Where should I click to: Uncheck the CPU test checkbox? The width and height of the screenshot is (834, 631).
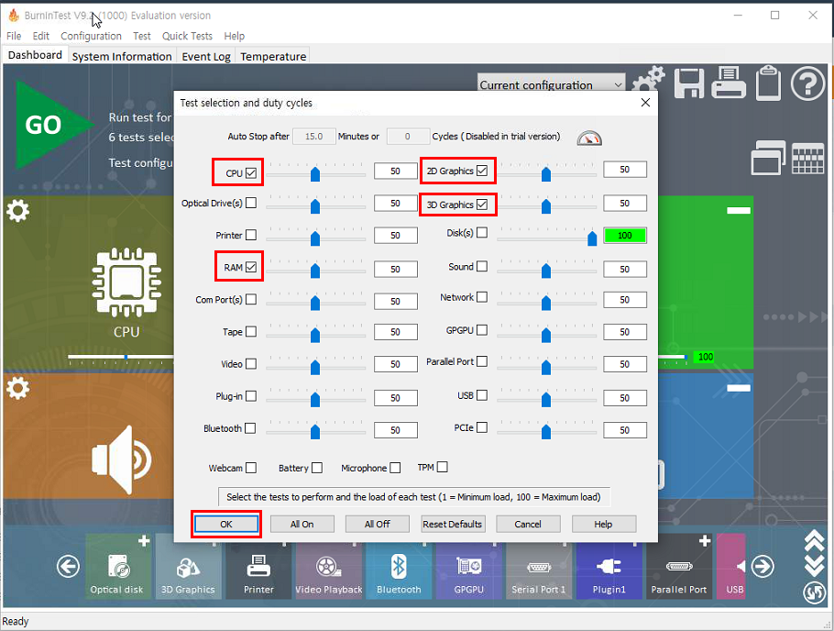pos(251,173)
